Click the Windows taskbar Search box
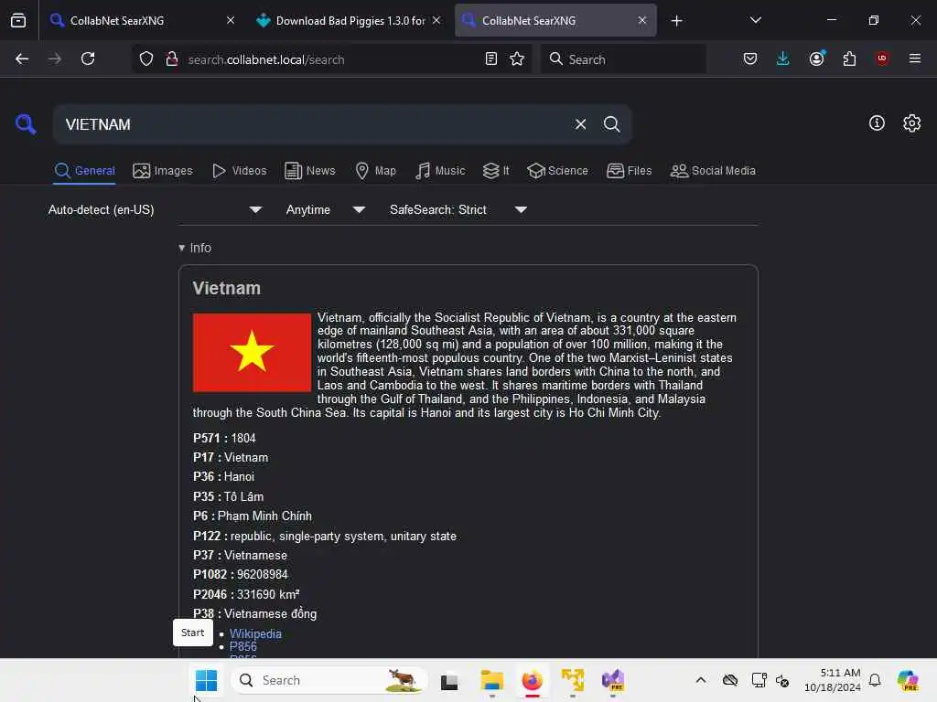The image size is (937, 702). point(329,680)
